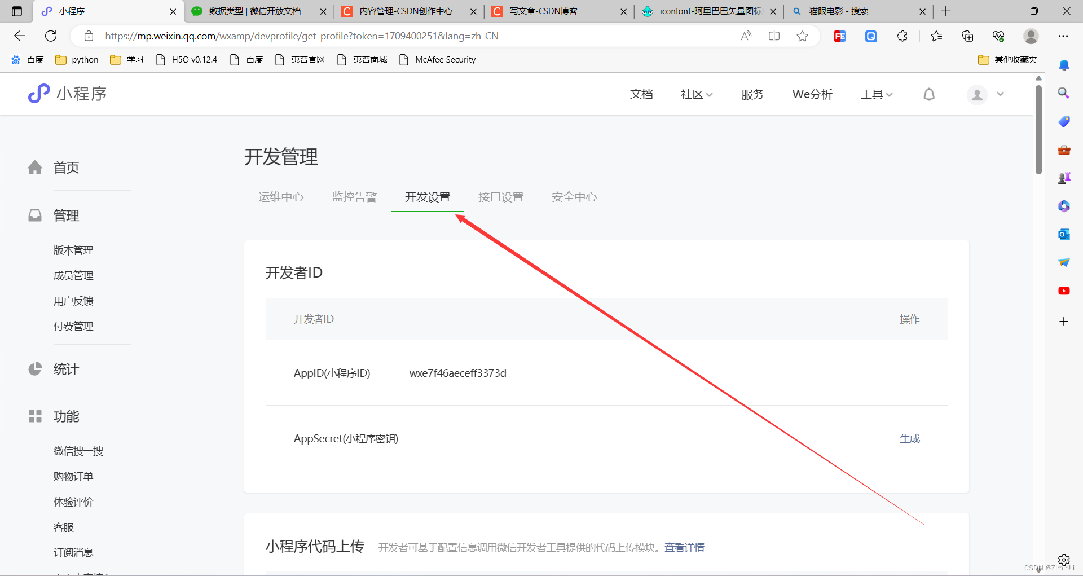Click the 功能 grid icon in sidebar
1083x576 pixels.
[x=35, y=416]
